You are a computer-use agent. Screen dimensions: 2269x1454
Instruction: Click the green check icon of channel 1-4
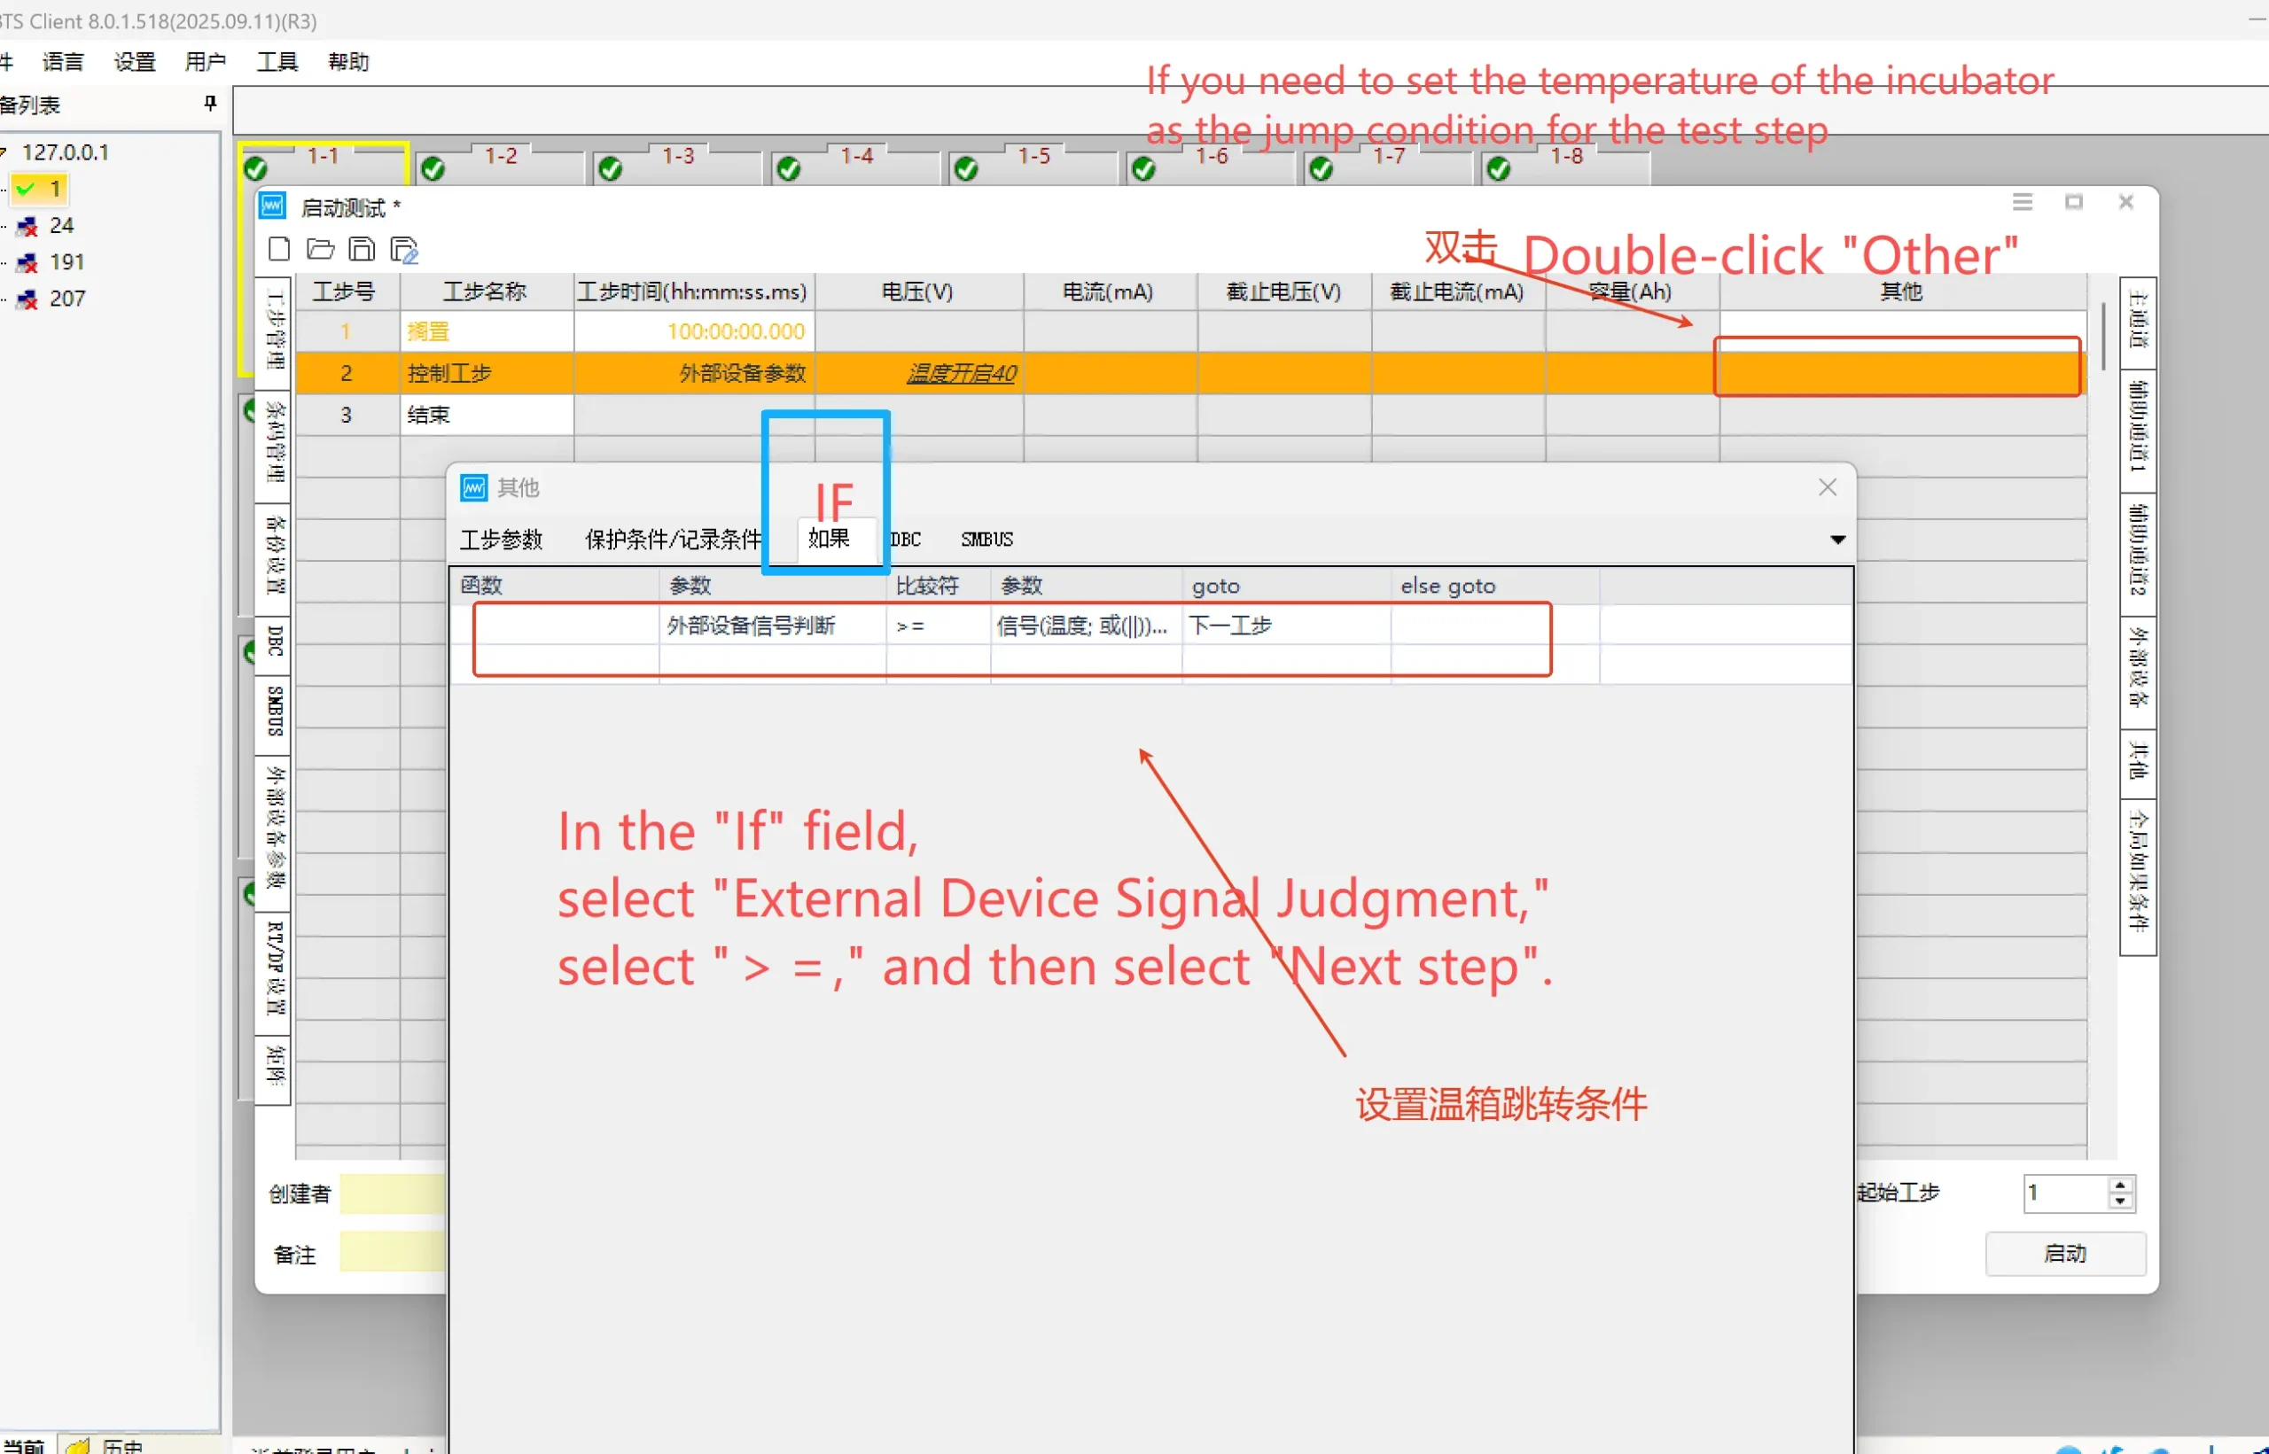tap(789, 169)
